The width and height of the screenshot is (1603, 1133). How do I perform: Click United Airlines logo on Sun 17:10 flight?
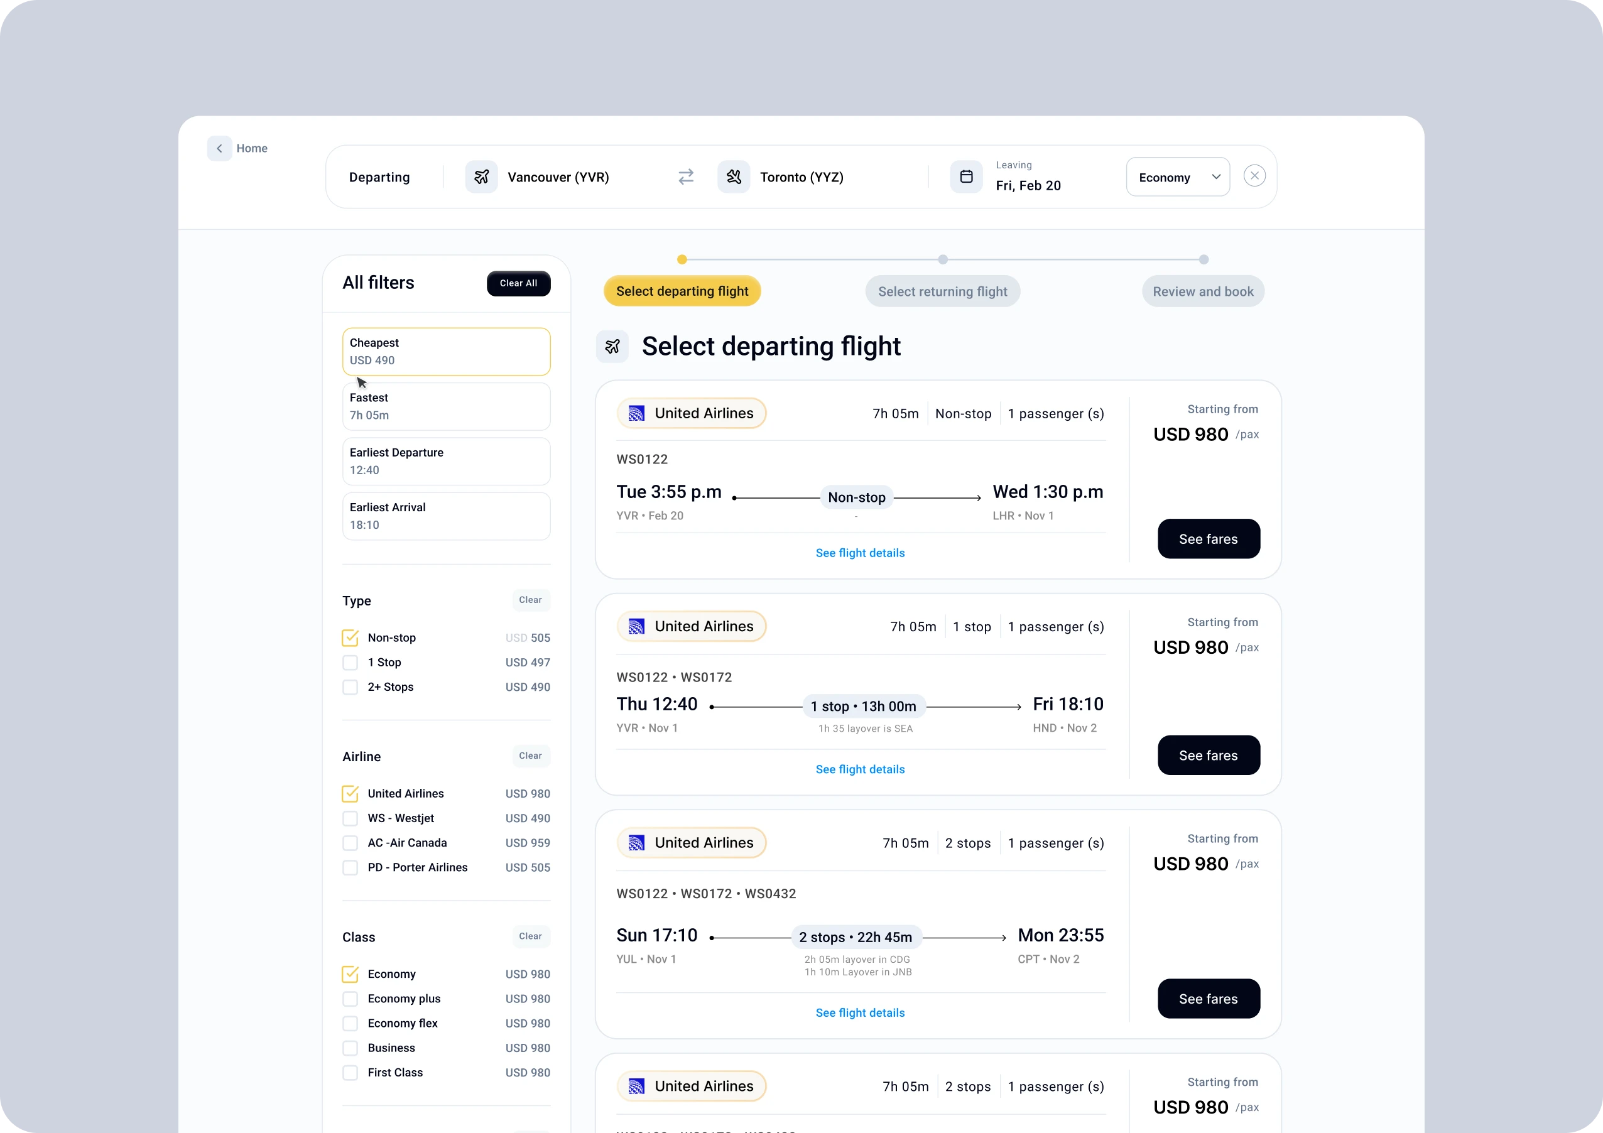click(x=636, y=843)
